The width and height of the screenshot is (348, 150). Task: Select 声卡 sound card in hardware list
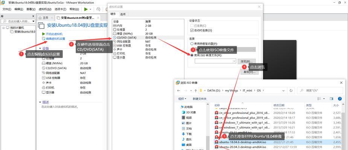(x=148, y=49)
